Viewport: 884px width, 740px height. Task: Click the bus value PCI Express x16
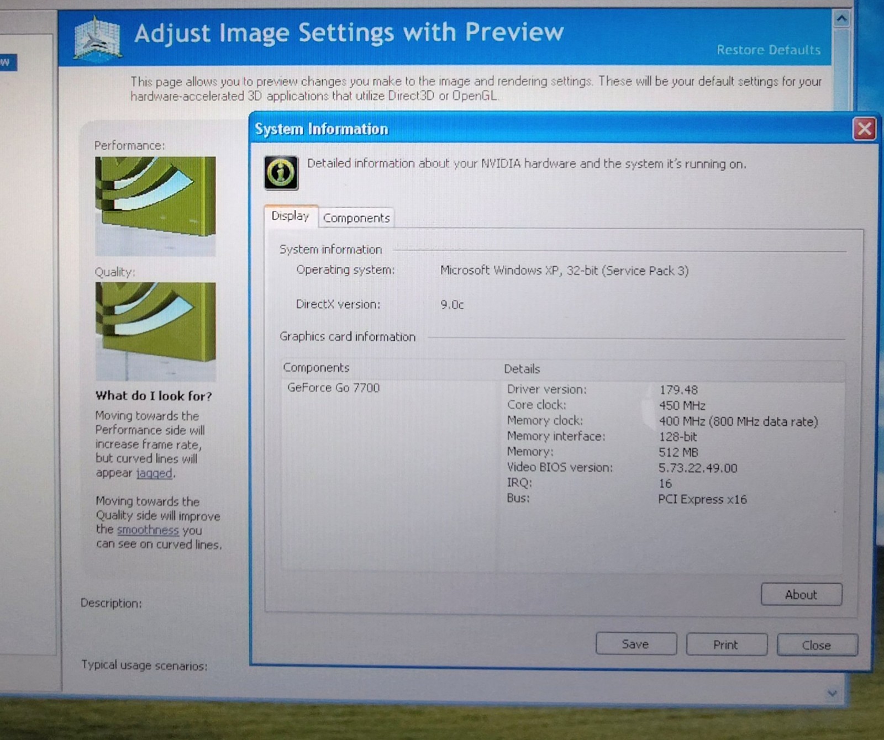tap(702, 499)
